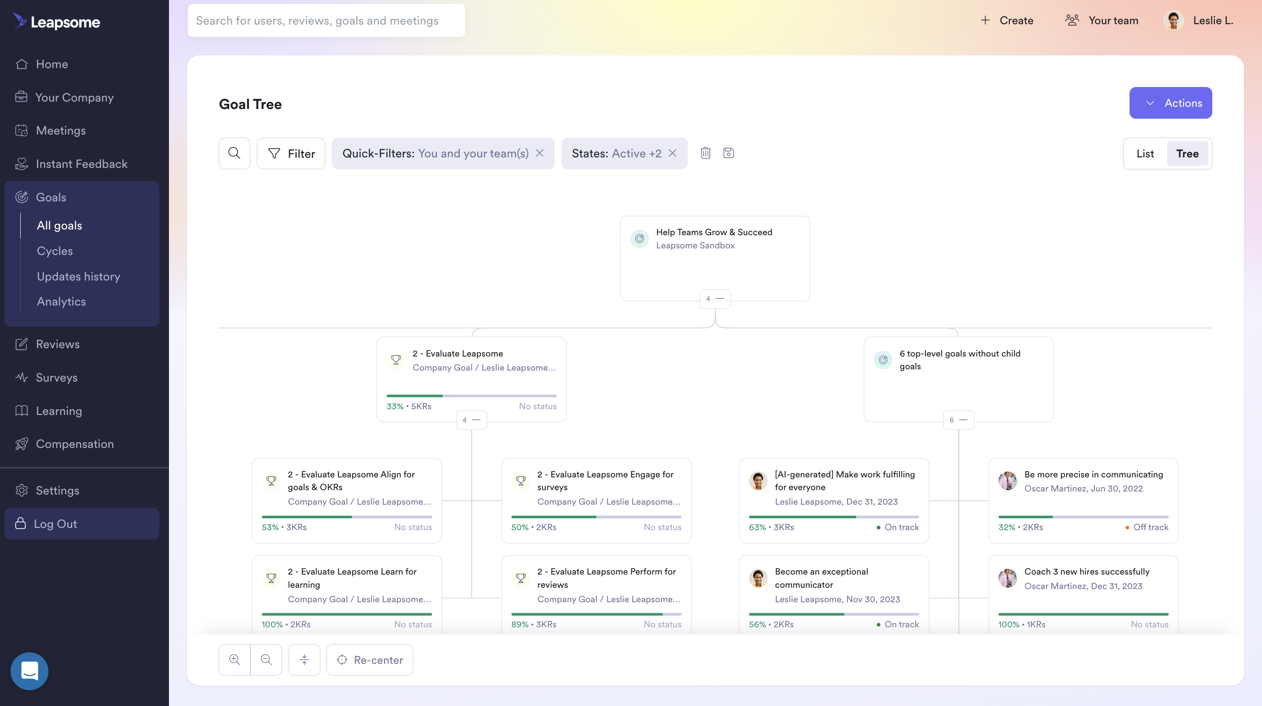Click the goal search magnifier icon
1262x706 pixels.
tap(234, 153)
